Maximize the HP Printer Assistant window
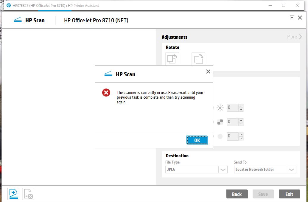Screen dimensions: 308x202 click(x=284, y=5)
